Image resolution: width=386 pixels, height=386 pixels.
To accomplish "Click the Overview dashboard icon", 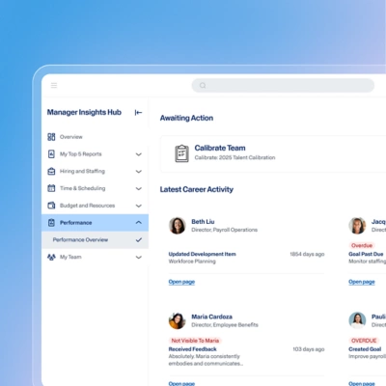I will click(51, 137).
